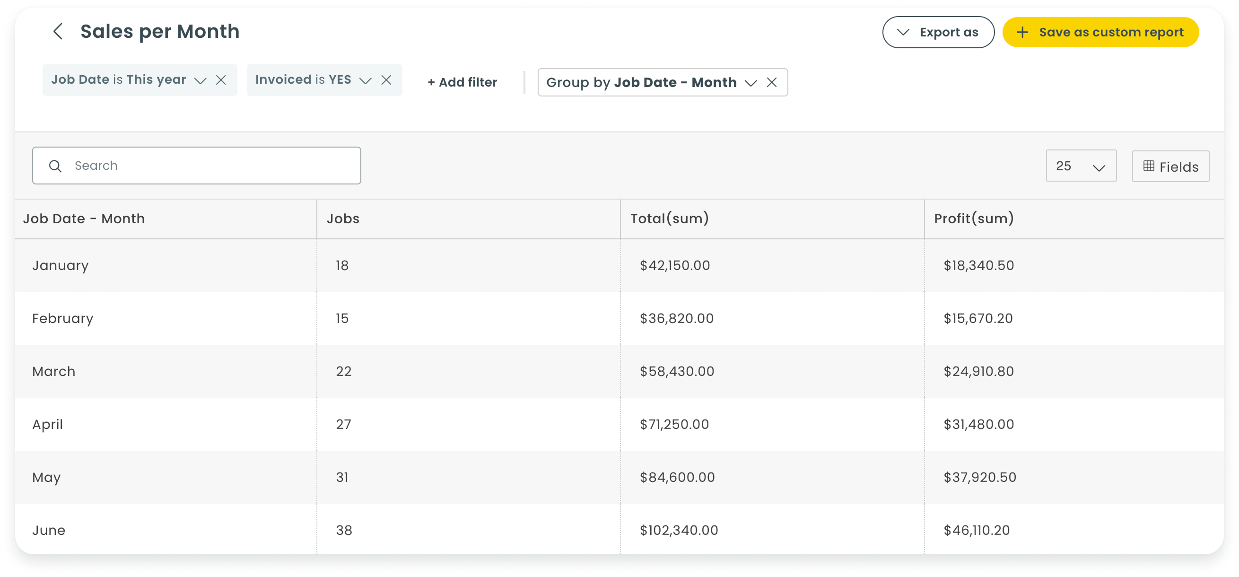Click the chevron icon on Export as
The height and width of the screenshot is (577, 1239).
(903, 32)
